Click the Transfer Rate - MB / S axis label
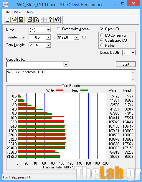Image resolution: width=142 pixels, height=182 pixels. [58, 167]
